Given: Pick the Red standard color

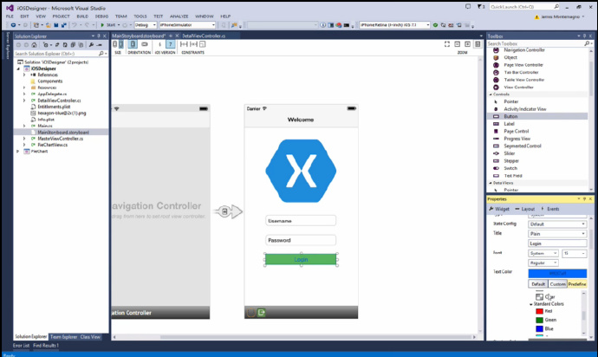Looking at the screenshot, I should pos(544,311).
